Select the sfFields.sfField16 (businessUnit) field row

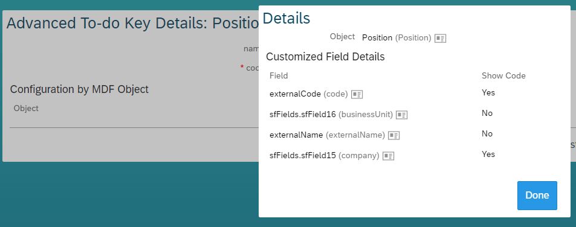pyautogui.click(x=415, y=115)
